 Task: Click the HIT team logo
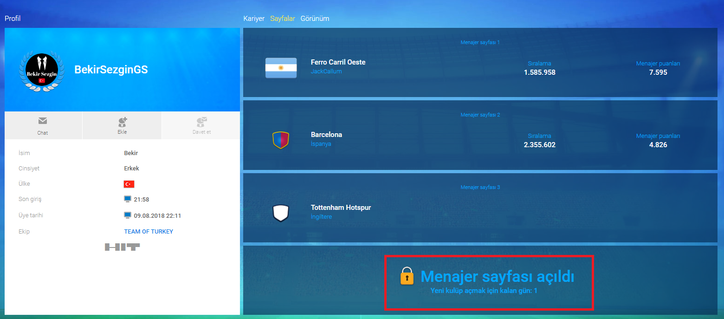point(122,247)
